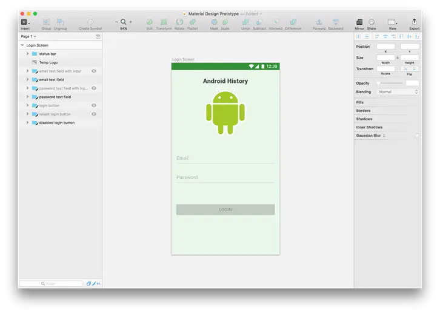Screen dimensions: 440x314
Task: Click the Ungroup toolbar icon
Action: pyautogui.click(x=60, y=22)
